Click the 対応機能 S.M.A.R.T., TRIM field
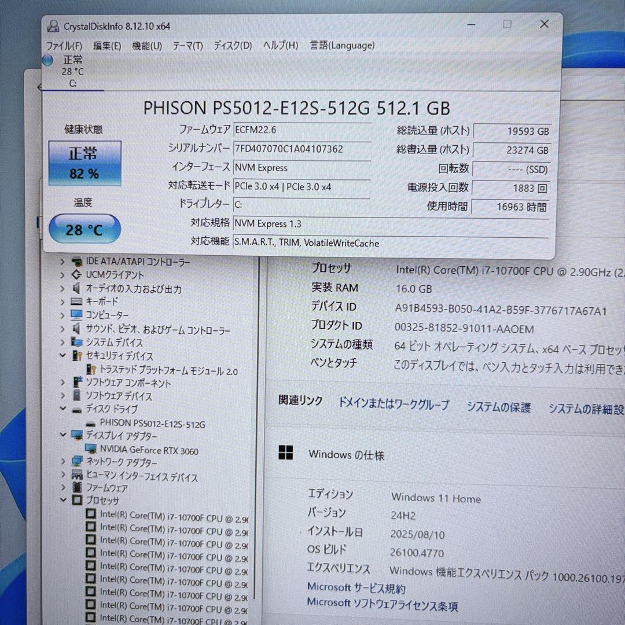Image resolution: width=625 pixels, height=625 pixels. [x=391, y=242]
